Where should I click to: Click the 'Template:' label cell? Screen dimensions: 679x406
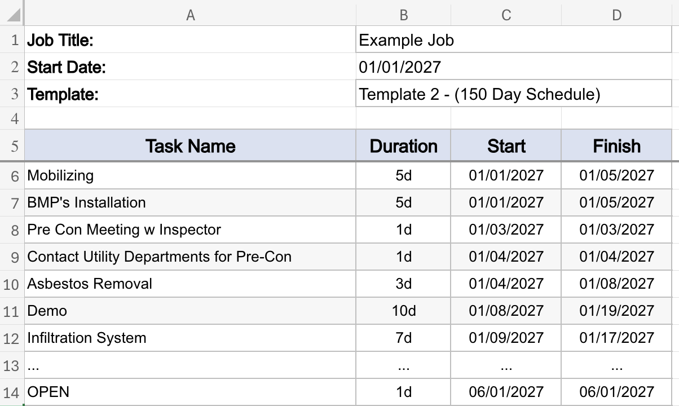(191, 94)
